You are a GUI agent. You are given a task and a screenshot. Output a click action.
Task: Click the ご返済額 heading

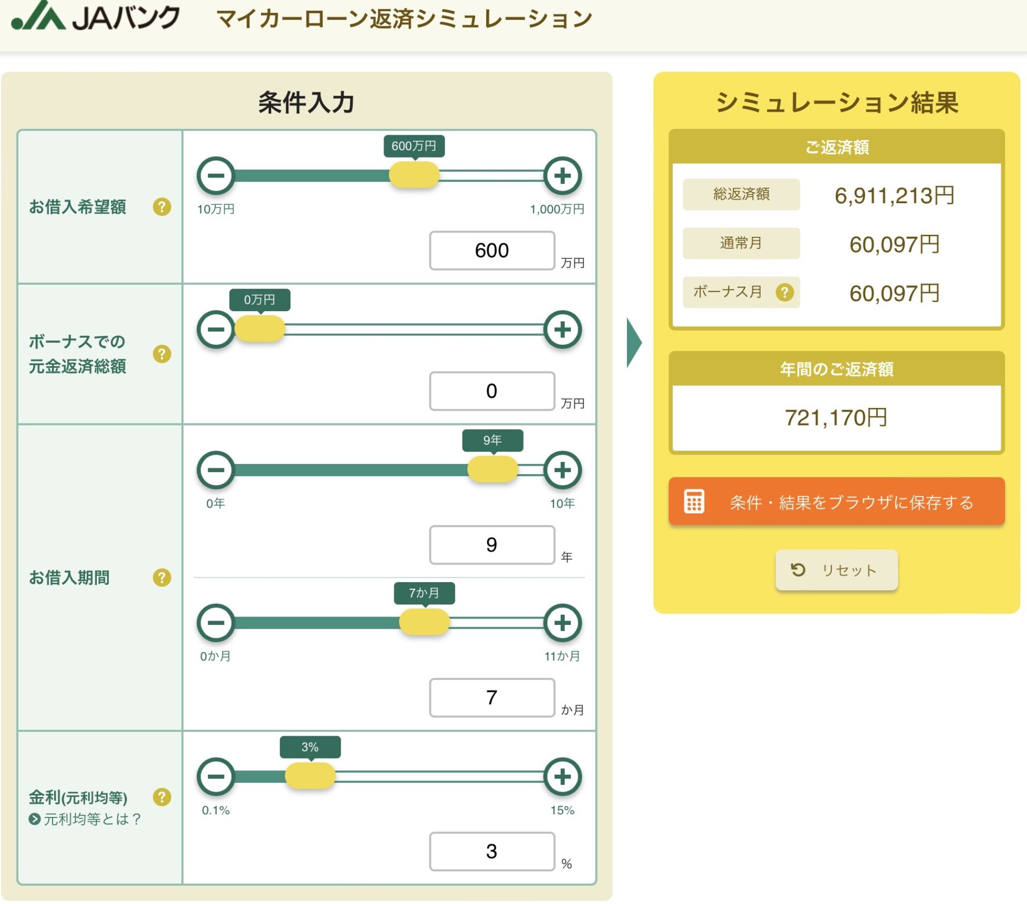point(837,147)
